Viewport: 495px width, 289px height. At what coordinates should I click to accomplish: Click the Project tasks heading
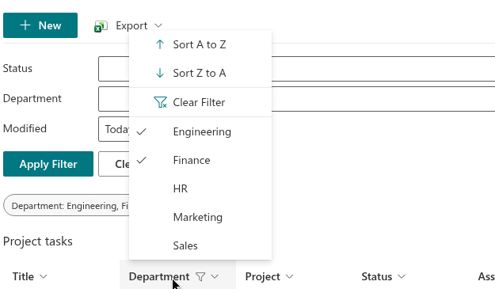pos(37,241)
